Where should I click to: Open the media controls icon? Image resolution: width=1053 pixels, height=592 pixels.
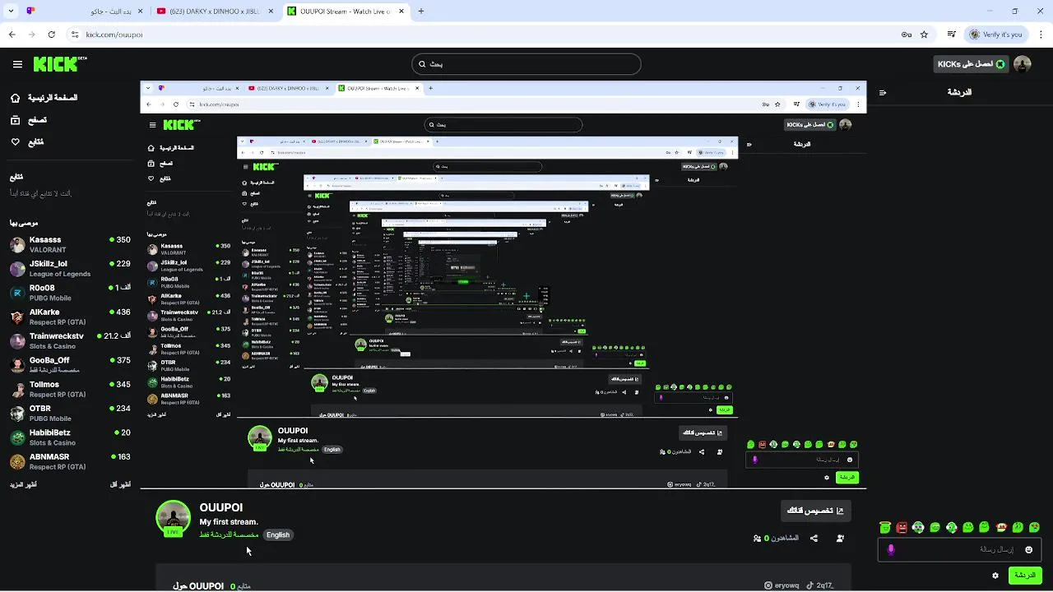click(x=952, y=35)
